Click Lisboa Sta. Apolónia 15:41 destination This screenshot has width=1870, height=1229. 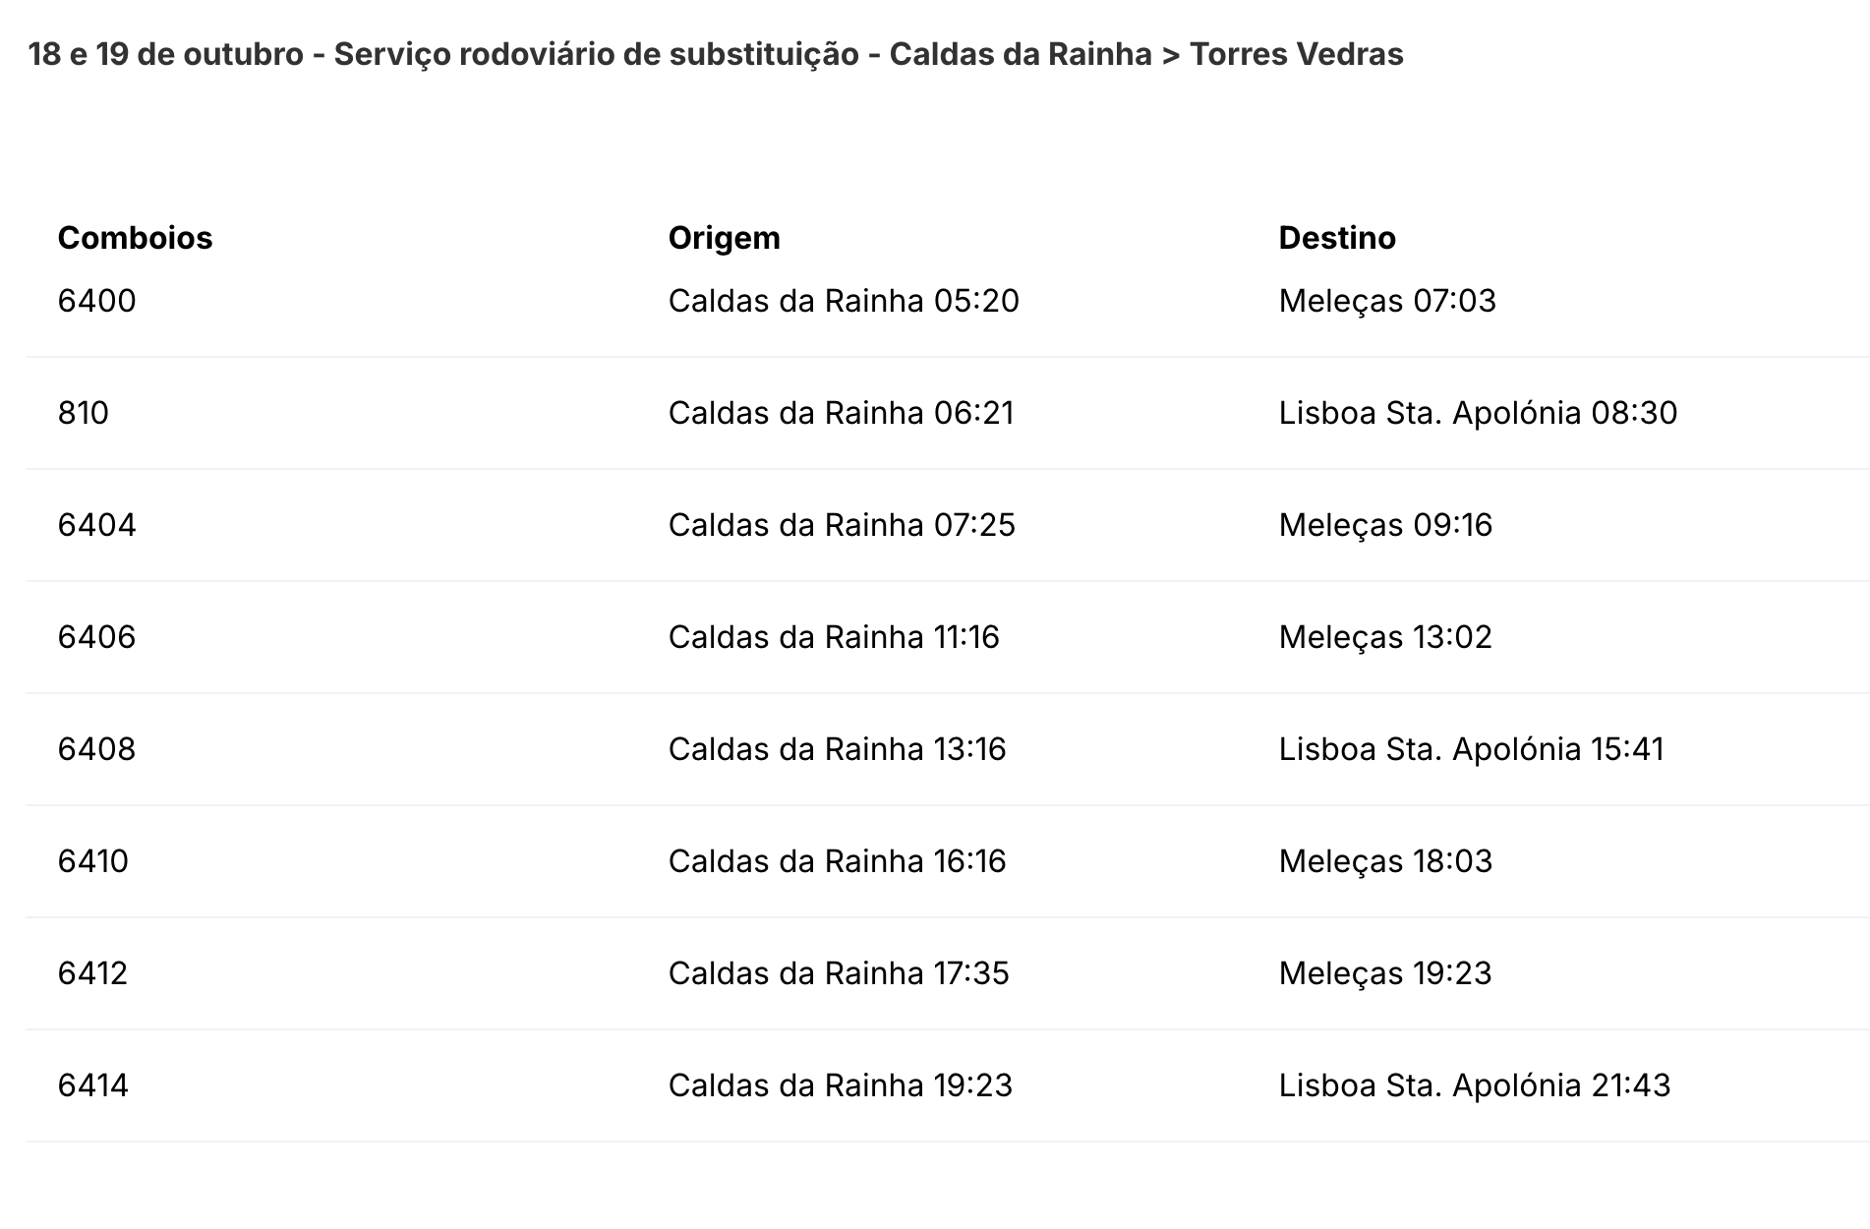pos(1471,749)
